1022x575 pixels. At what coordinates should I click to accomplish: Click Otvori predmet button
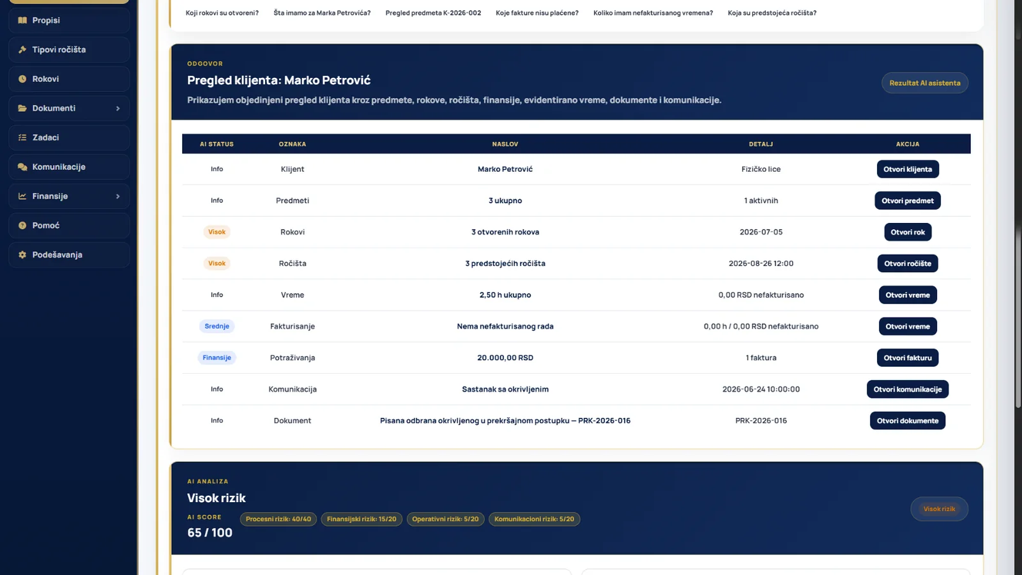[908, 201]
